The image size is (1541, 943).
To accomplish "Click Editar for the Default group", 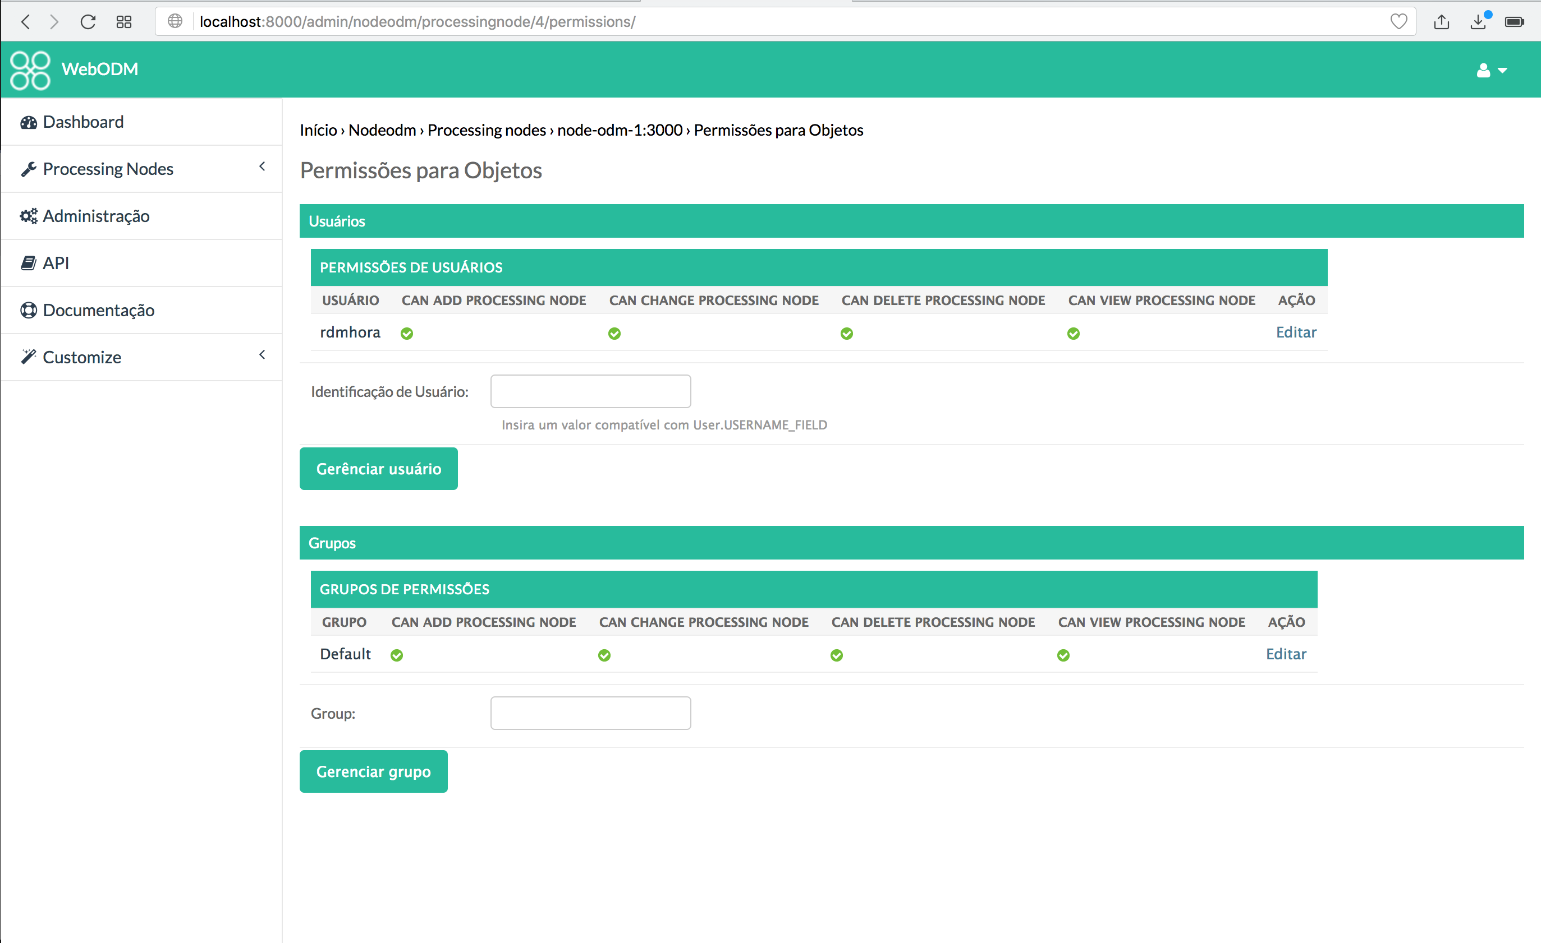I will [1286, 653].
